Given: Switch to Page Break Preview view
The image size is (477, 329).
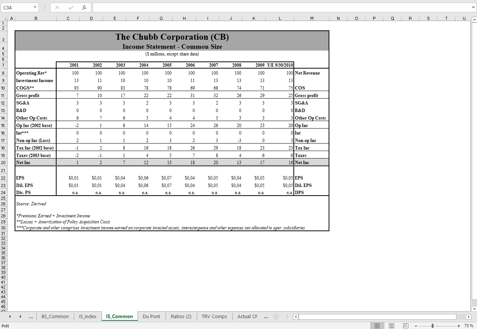Looking at the screenshot, I should point(405,326).
